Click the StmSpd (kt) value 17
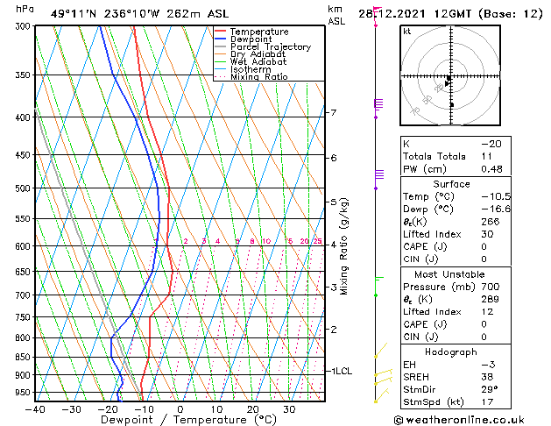The height and width of the screenshot is (426, 551). 487,401
